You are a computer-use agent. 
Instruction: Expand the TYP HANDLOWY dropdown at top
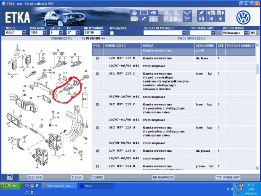213,33
